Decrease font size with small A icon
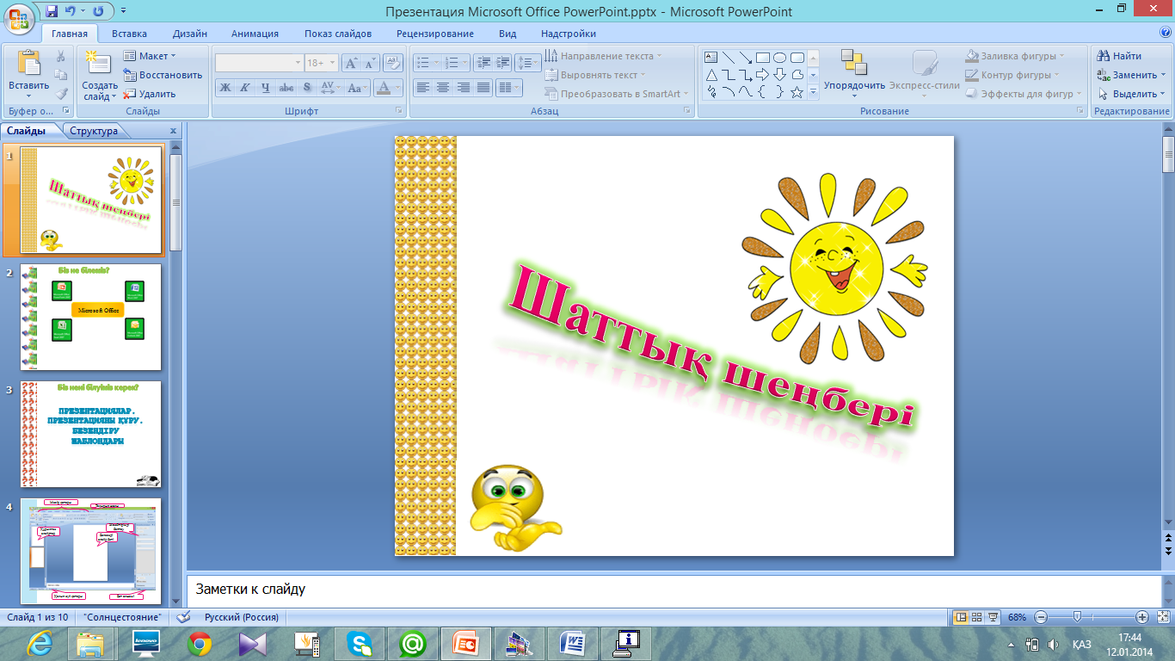The height and width of the screenshot is (661, 1175). click(x=371, y=63)
